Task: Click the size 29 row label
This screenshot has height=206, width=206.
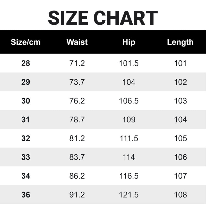Action: coord(25,82)
